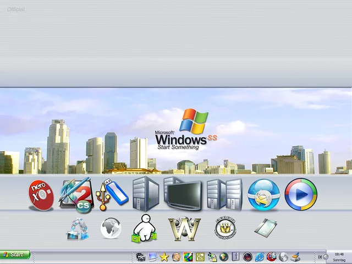Screen dimensions: 352x264
Task: Click the Start button
Action: coord(15,255)
